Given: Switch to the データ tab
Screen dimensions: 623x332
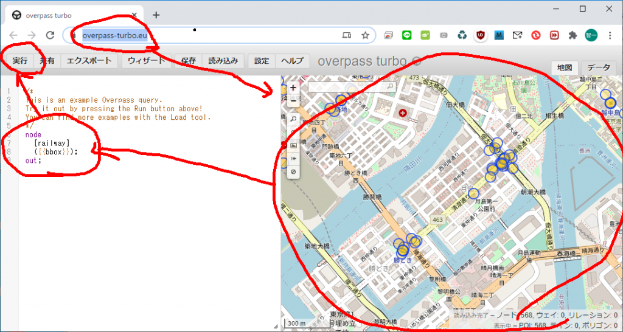Looking at the screenshot, I should point(599,67).
